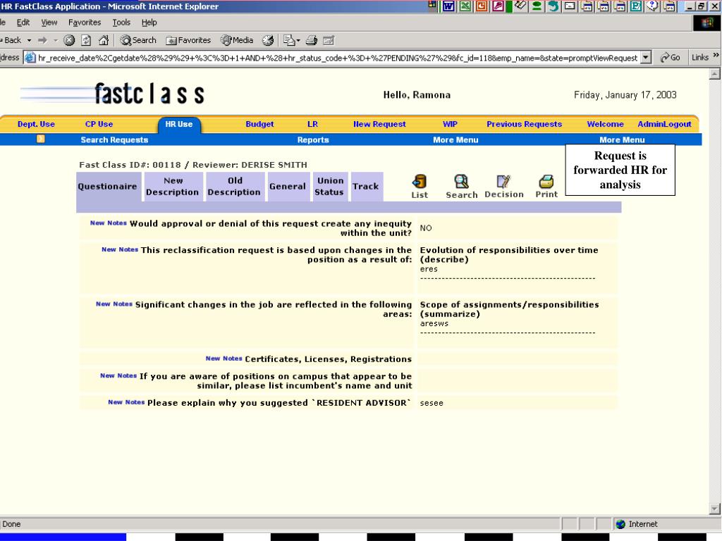The width and height of the screenshot is (722, 541).
Task: Expand the Back button history dropdown arrow
Action: pyautogui.click(x=29, y=40)
